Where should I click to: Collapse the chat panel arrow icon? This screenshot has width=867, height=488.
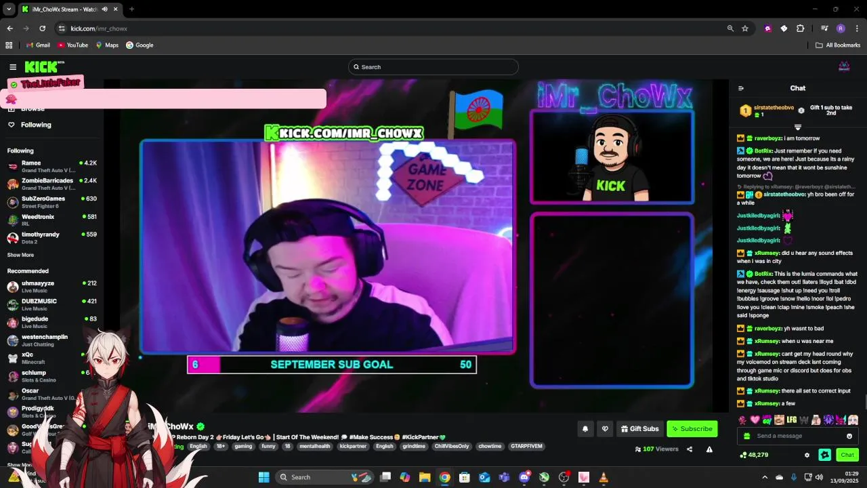[741, 88]
